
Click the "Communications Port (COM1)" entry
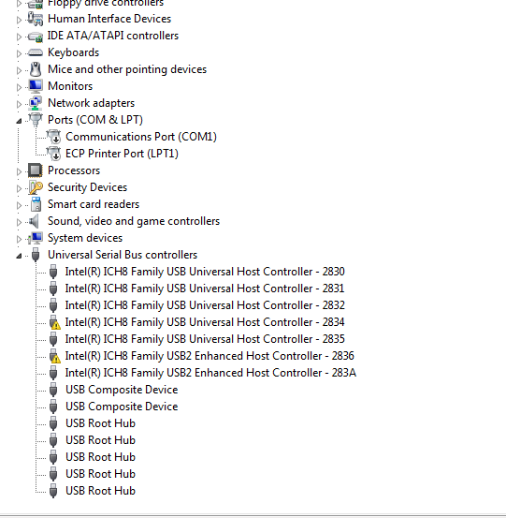pos(141,137)
